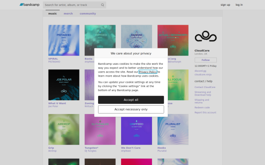
Task: Switch to the music tab
Action: [53, 14]
